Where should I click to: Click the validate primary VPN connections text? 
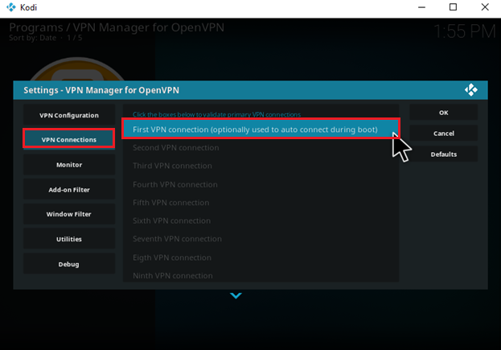tap(216, 114)
